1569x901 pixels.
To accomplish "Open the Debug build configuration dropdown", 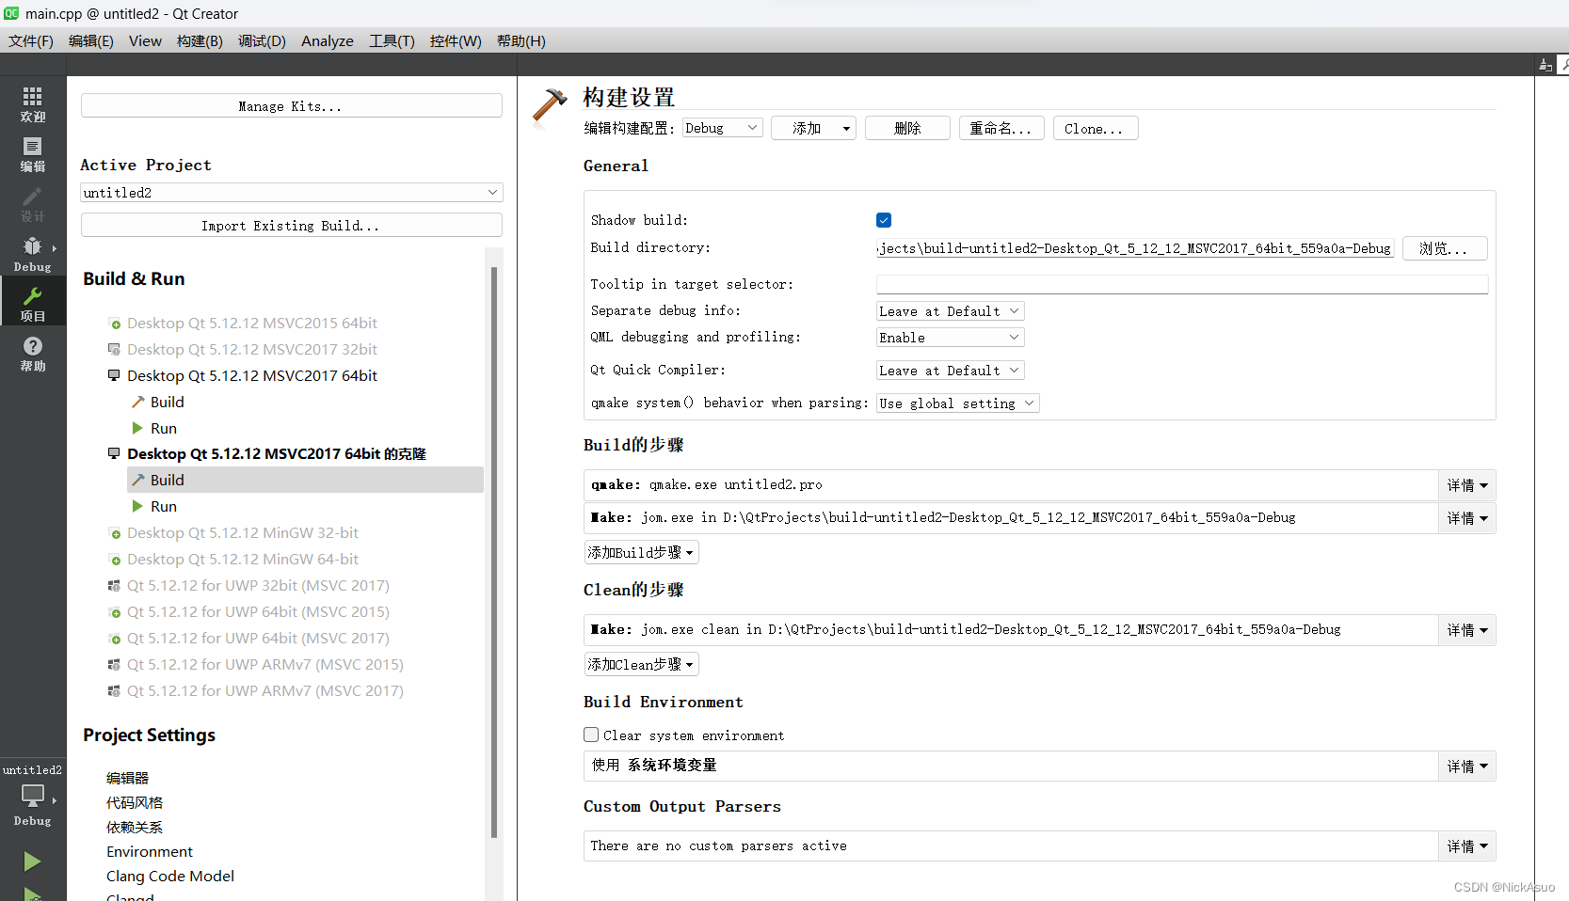I will pos(722,128).
